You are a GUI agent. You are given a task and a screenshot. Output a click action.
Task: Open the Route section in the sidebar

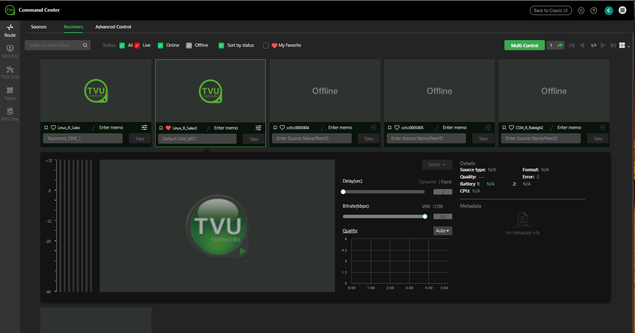[x=10, y=31]
